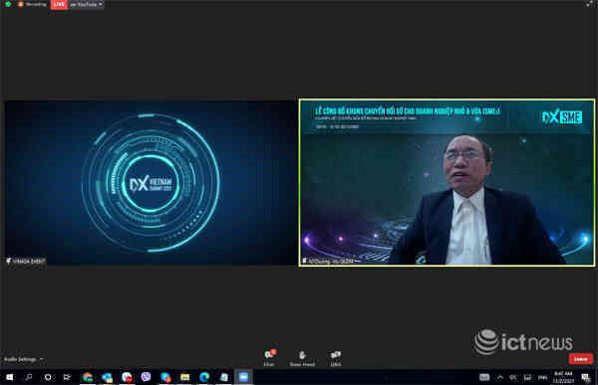Select the speaker's video tile with yellow border
Viewport: 598px width, 385px height.
click(447, 182)
